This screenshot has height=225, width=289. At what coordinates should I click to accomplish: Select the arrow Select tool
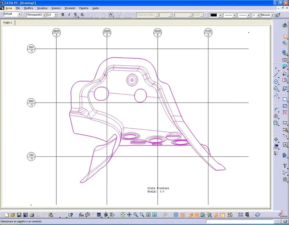click(285, 37)
